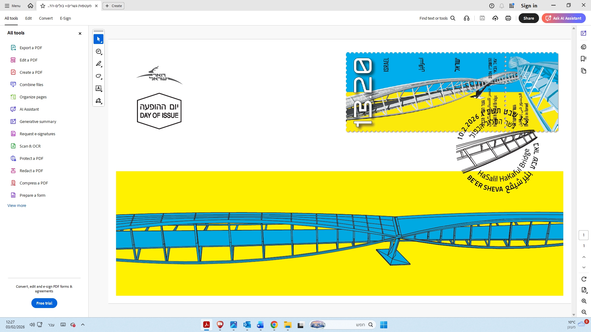
Task: Open the bookmarks panel icon
Action: click(x=584, y=59)
